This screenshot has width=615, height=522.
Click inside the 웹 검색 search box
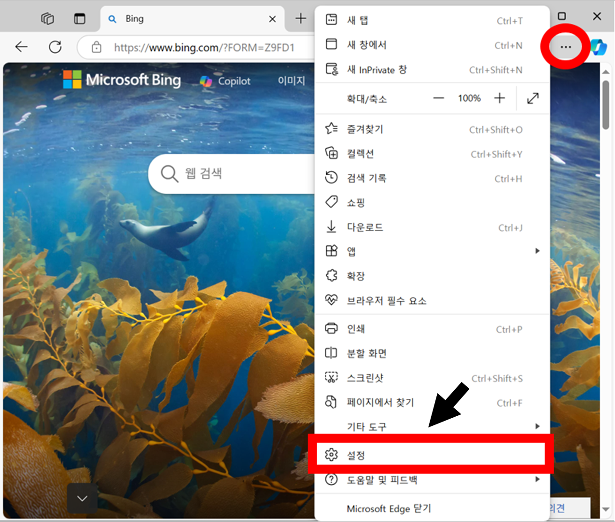click(x=227, y=174)
